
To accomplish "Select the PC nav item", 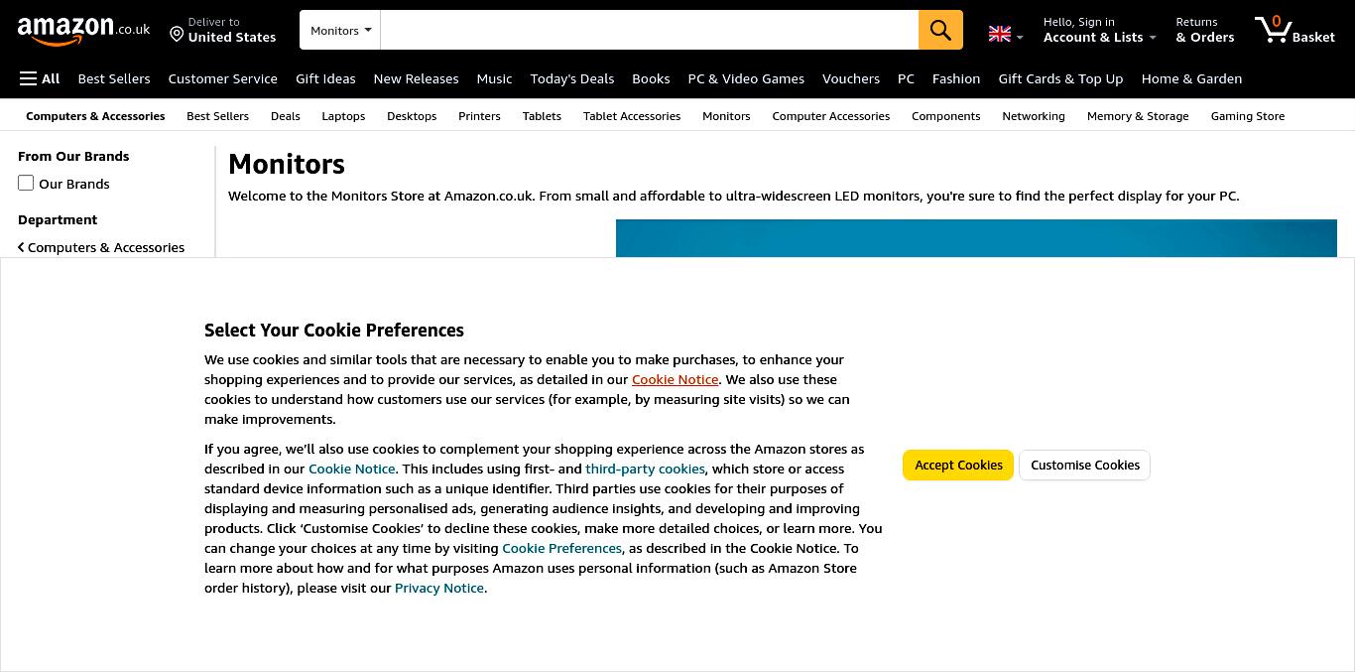I will pyautogui.click(x=906, y=78).
